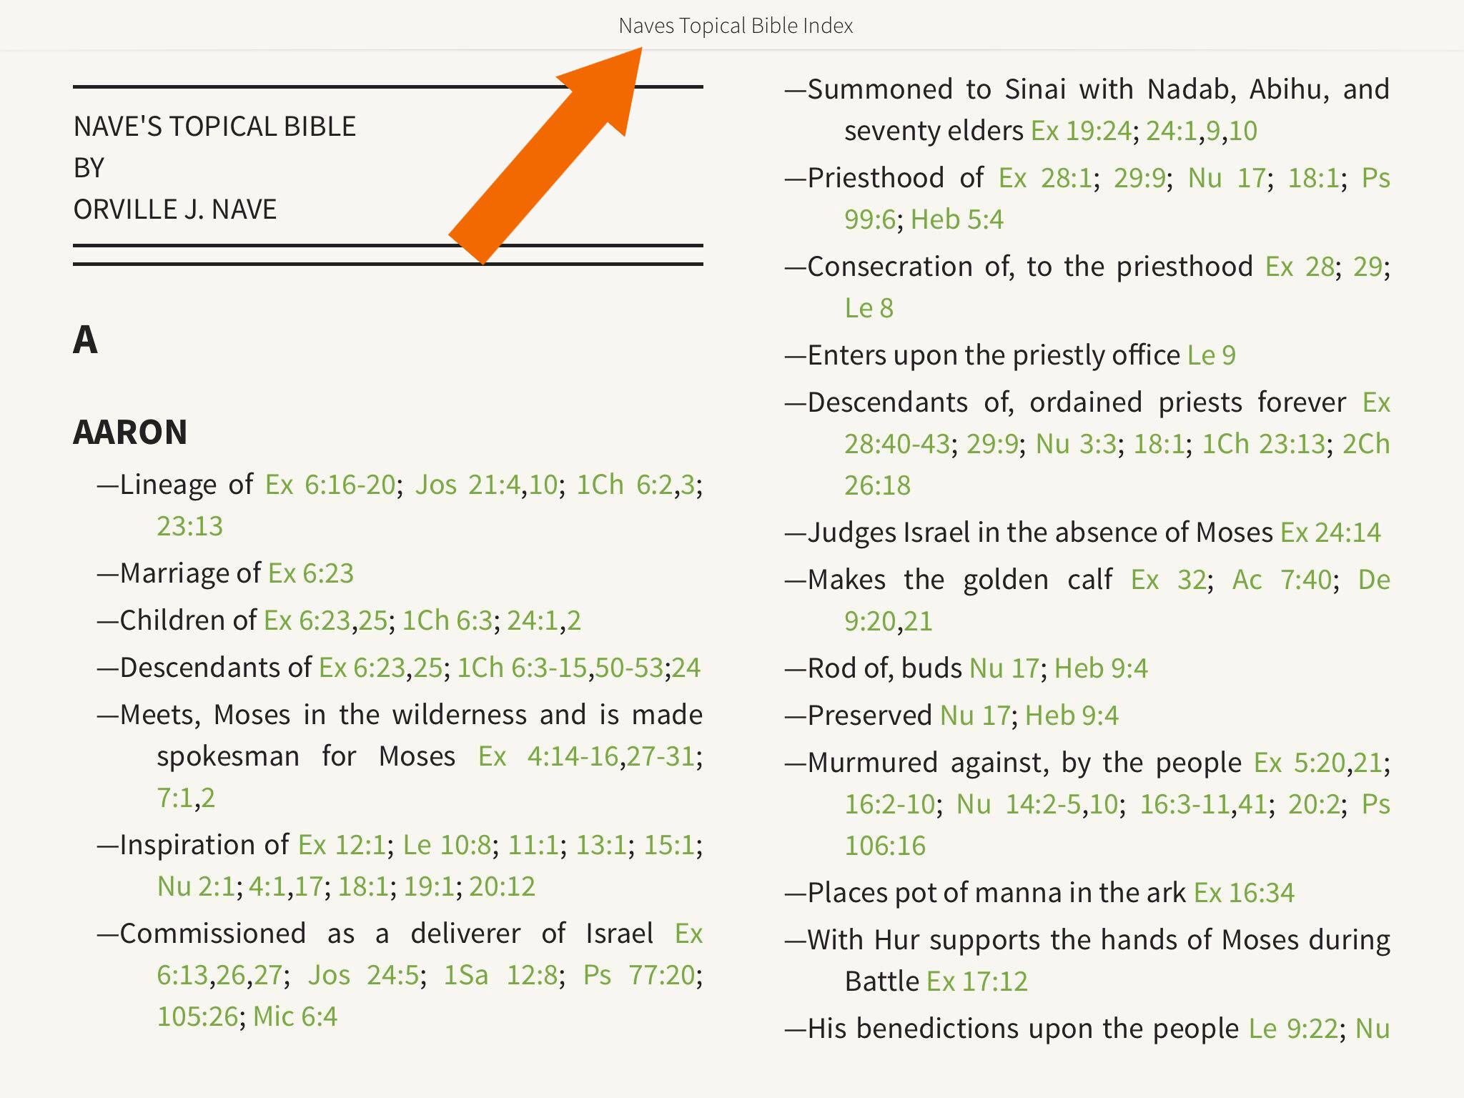Viewport: 1464px width, 1098px height.
Task: Open the Ex 12:1 link under Inspiration of
Action: point(342,846)
